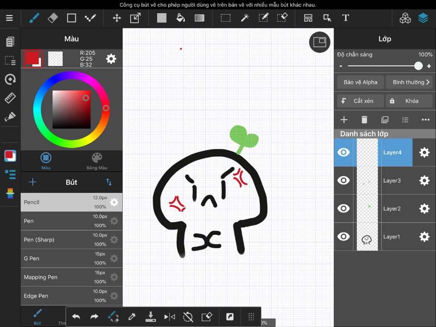Select the Pen (Sharp) brush

click(72, 240)
